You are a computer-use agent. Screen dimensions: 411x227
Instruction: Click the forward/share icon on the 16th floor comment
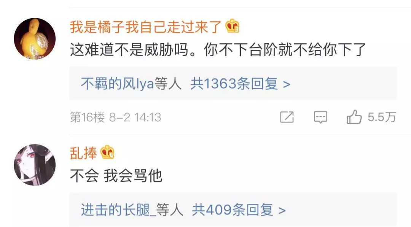coord(287,117)
